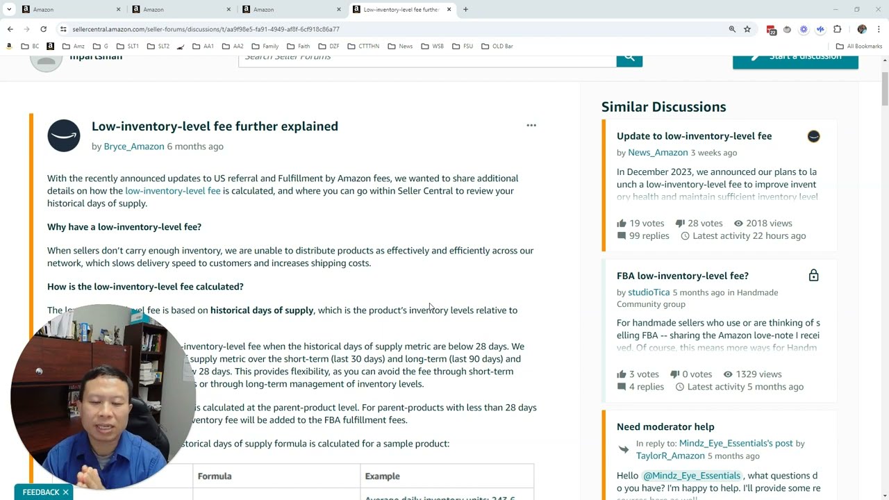Viewport: 889px width, 500px height.
Task: Open a new browser tab
Action: pyautogui.click(x=465, y=10)
